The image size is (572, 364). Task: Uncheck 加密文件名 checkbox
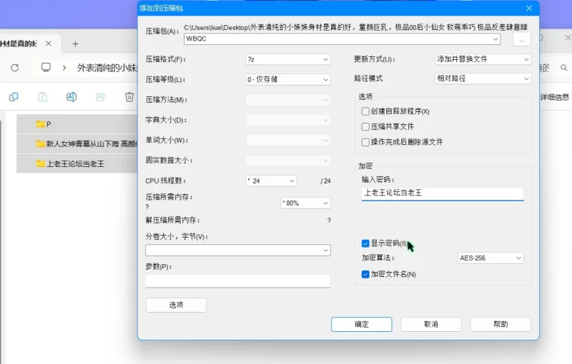pos(365,274)
